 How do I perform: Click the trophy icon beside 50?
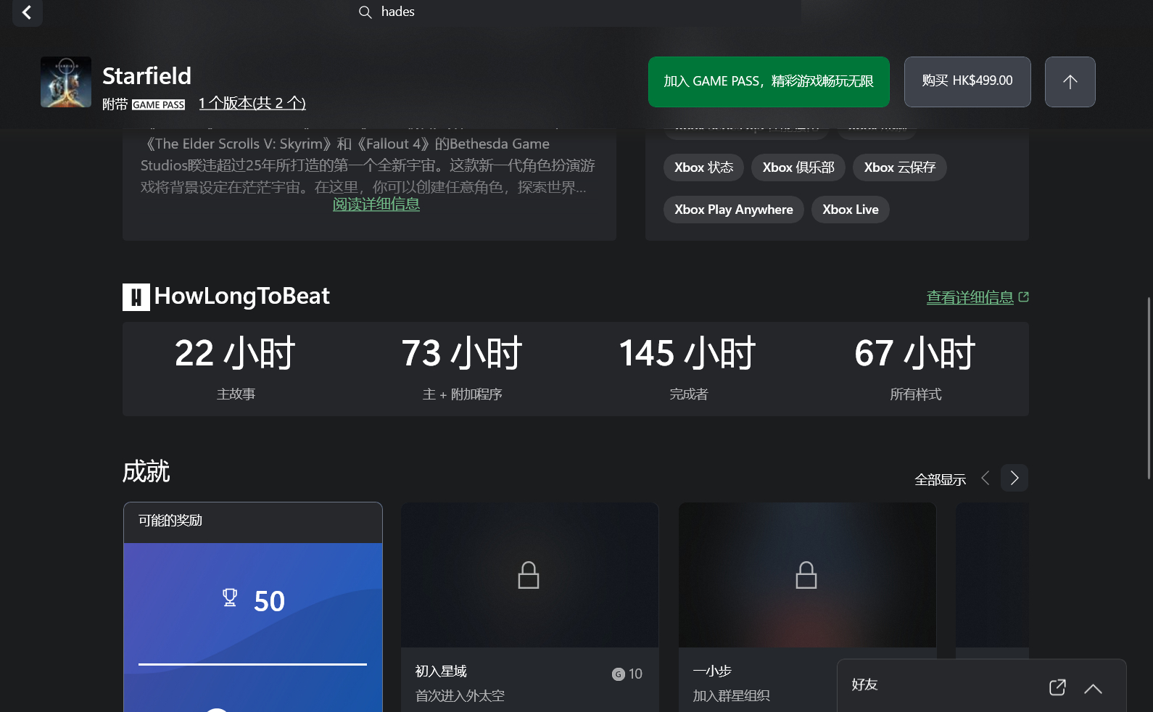230,597
